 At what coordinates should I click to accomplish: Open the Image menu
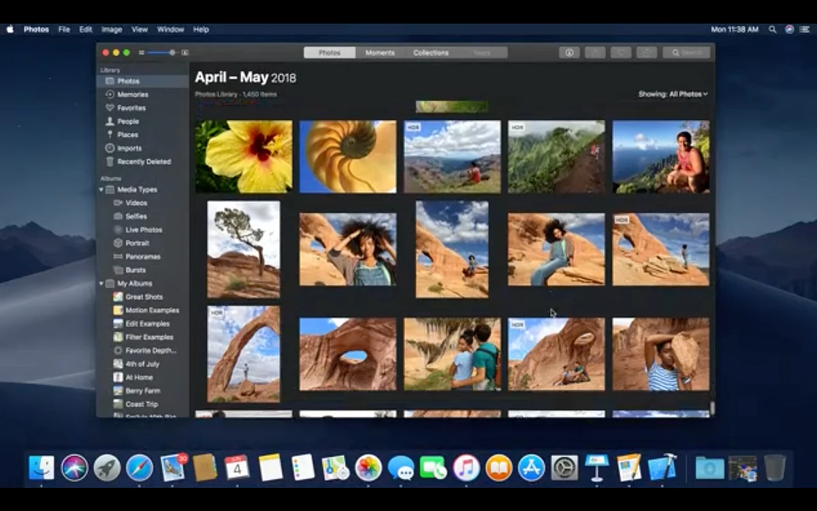(x=112, y=29)
